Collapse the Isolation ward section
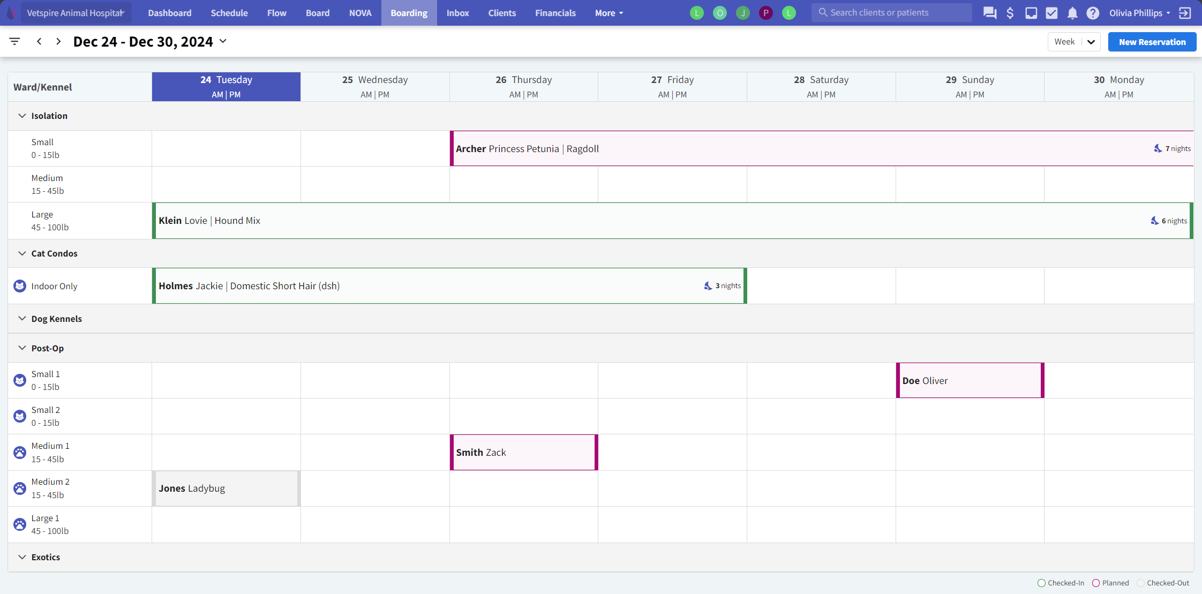The image size is (1202, 594). [x=22, y=116]
